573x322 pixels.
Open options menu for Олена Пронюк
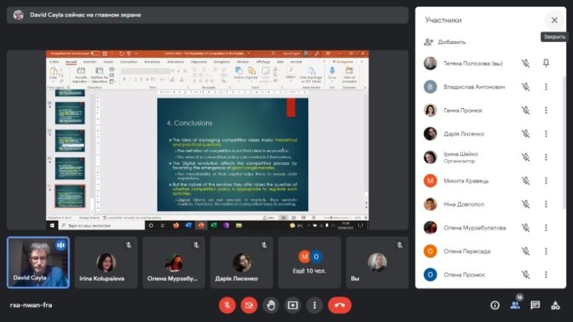546,274
